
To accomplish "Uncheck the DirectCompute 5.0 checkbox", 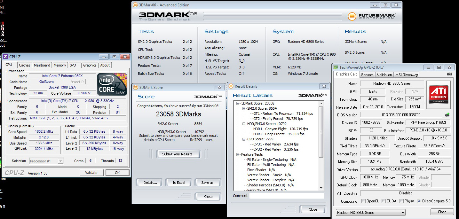I will (x=419, y=201).
